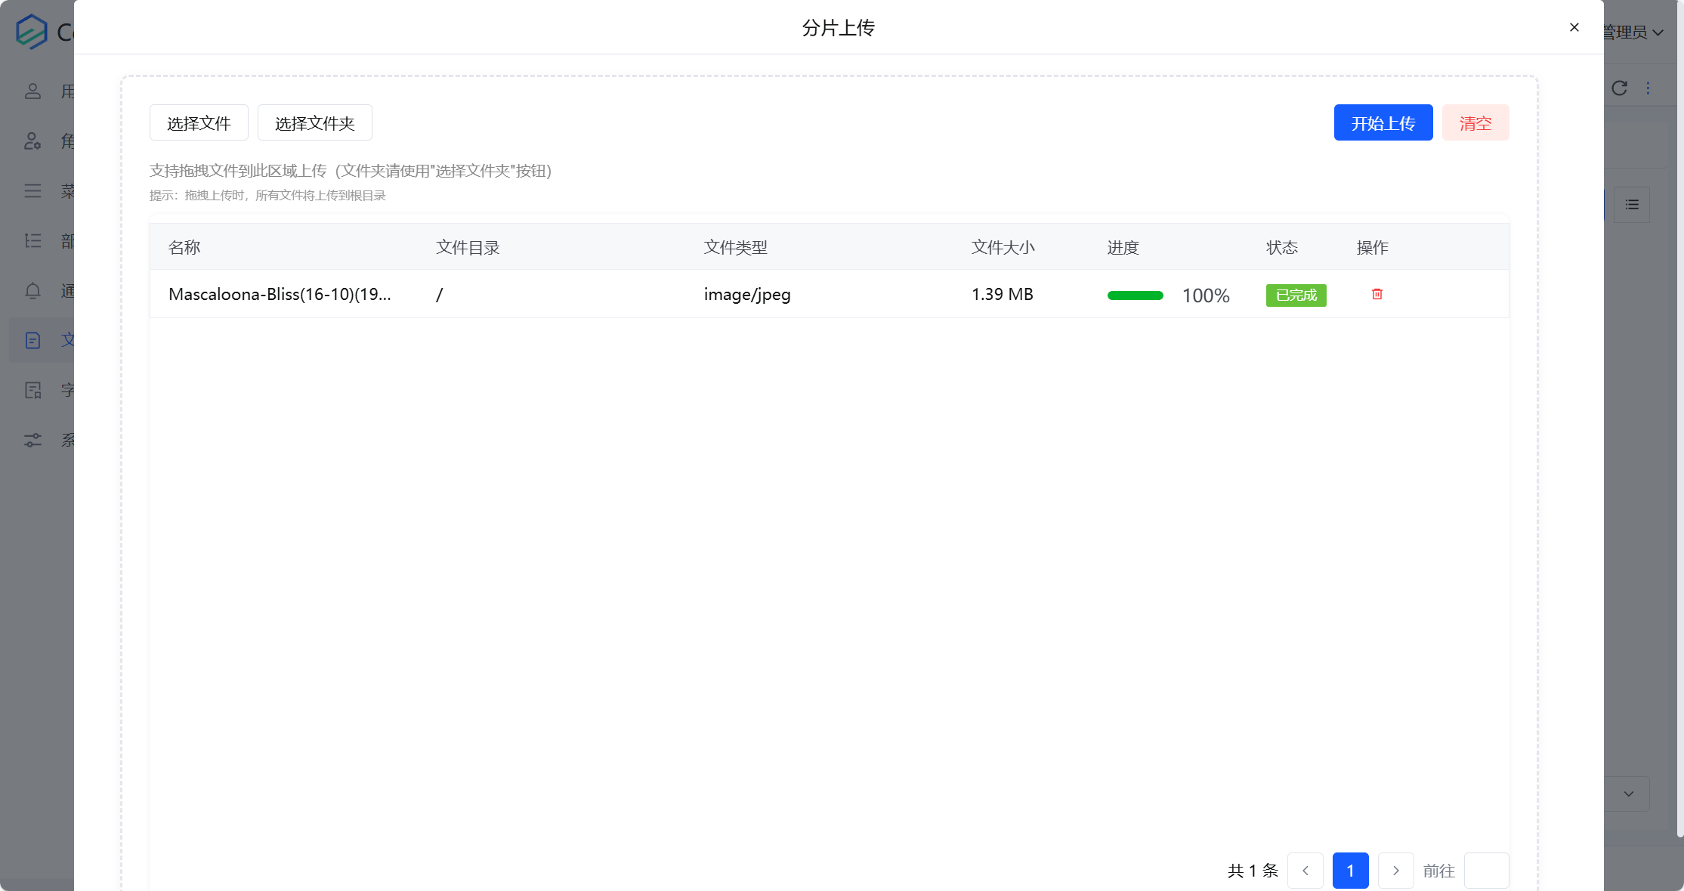Viewport: 1684px width, 891px height.
Task: Click the department tree sidebar icon
Action: 32,241
